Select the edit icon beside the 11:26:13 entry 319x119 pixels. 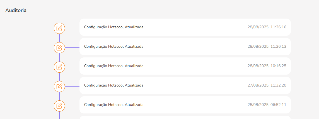[59, 48]
